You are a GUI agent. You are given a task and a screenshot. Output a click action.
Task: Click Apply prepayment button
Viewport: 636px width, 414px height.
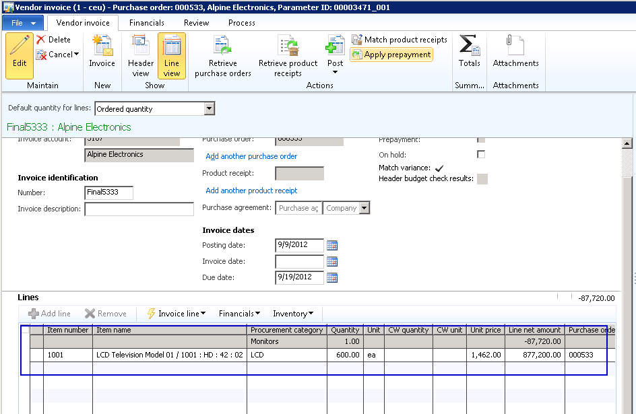391,55
